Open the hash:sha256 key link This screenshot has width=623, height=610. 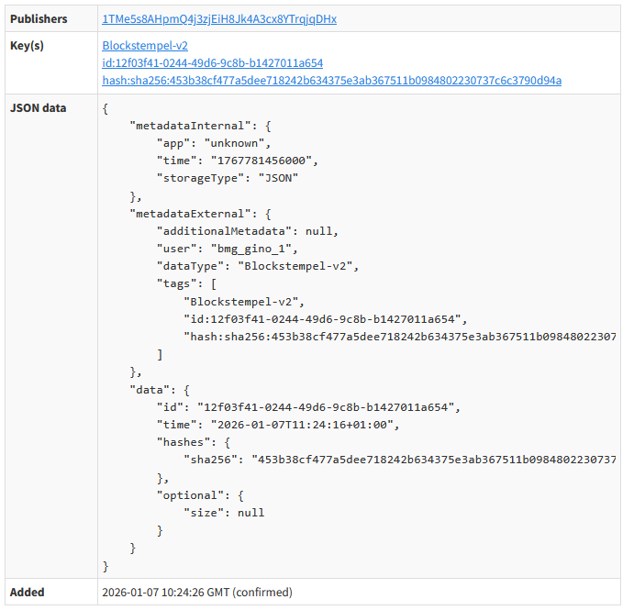(x=331, y=81)
